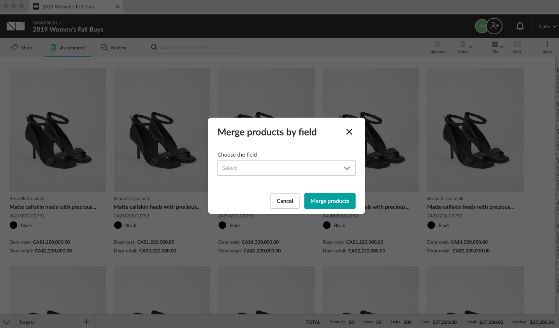559x328 pixels.
Task: Click the add collaborator person icon
Action: click(x=494, y=26)
